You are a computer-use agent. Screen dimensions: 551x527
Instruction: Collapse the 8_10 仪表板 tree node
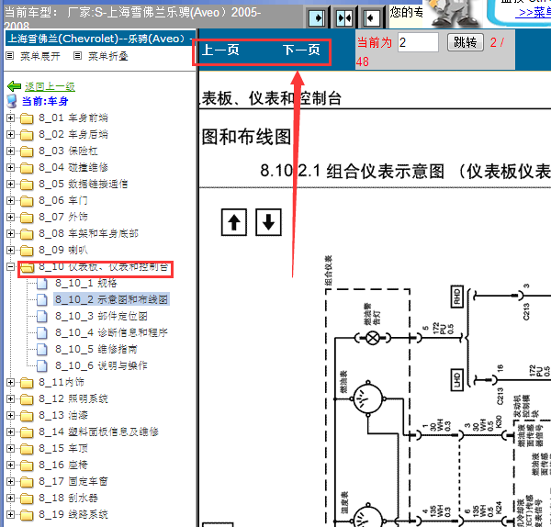(x=10, y=266)
